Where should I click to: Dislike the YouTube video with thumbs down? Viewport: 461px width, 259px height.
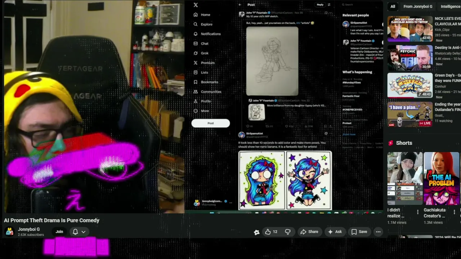click(x=288, y=232)
